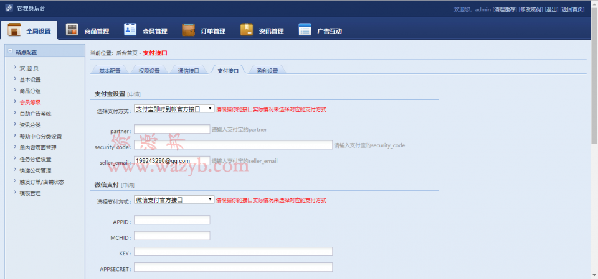598x279 pixels.
Task: Open the 微信支付官方接口 dropdown
Action: click(x=174, y=199)
